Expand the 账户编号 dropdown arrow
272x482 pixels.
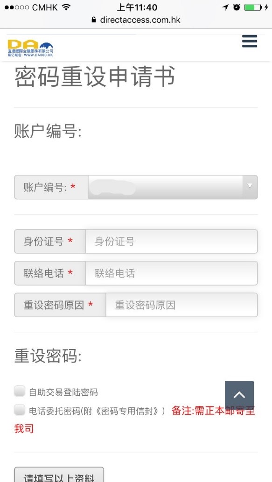tap(250, 187)
